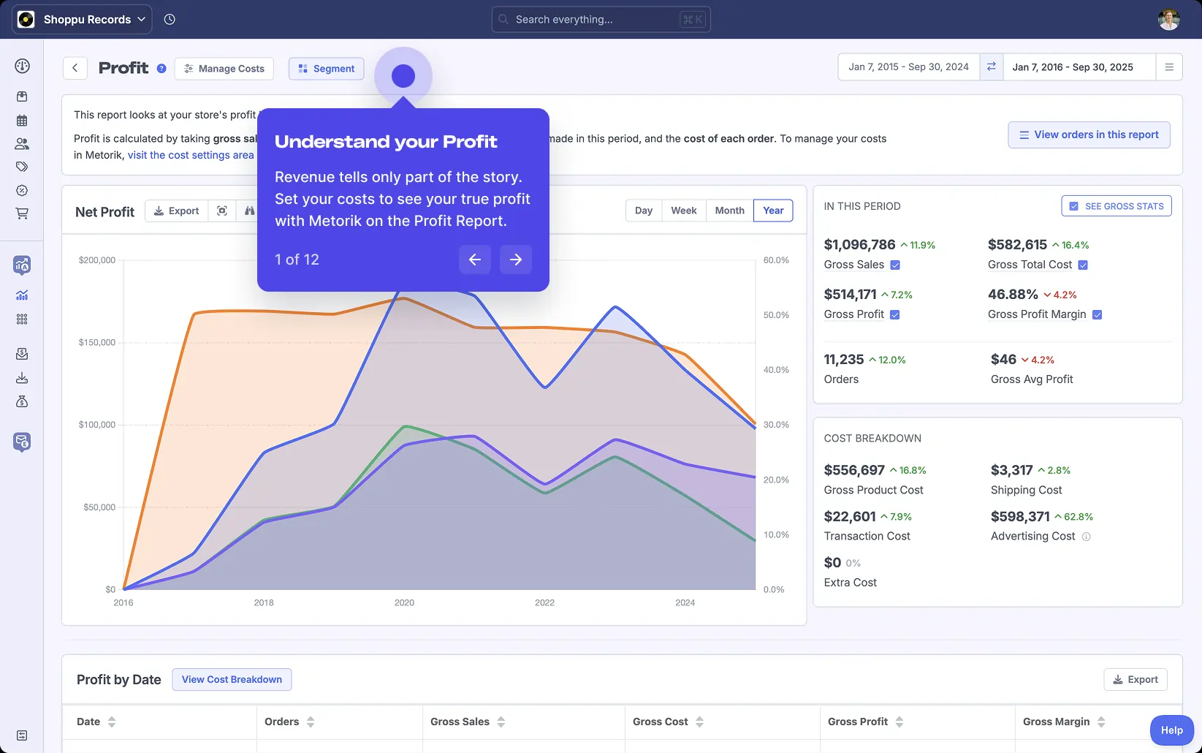The image size is (1202, 753).
Task: Uncheck the Gross Profit chart checkbox
Action: pyautogui.click(x=895, y=314)
